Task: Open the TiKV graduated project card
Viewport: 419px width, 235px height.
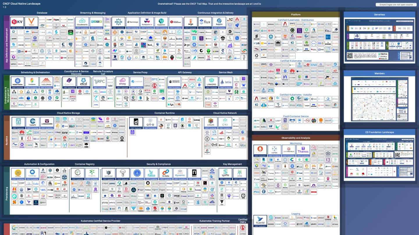Action: tap(17, 23)
